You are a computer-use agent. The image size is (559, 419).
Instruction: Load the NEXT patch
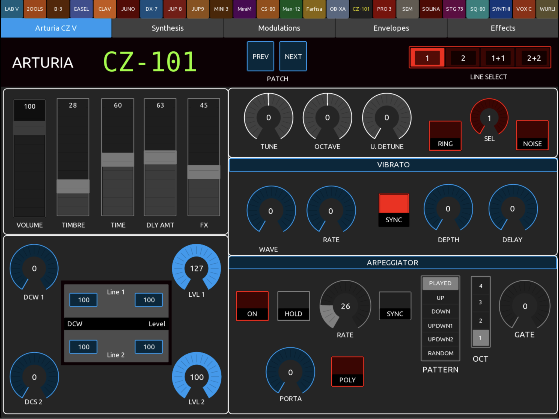pyautogui.click(x=293, y=56)
